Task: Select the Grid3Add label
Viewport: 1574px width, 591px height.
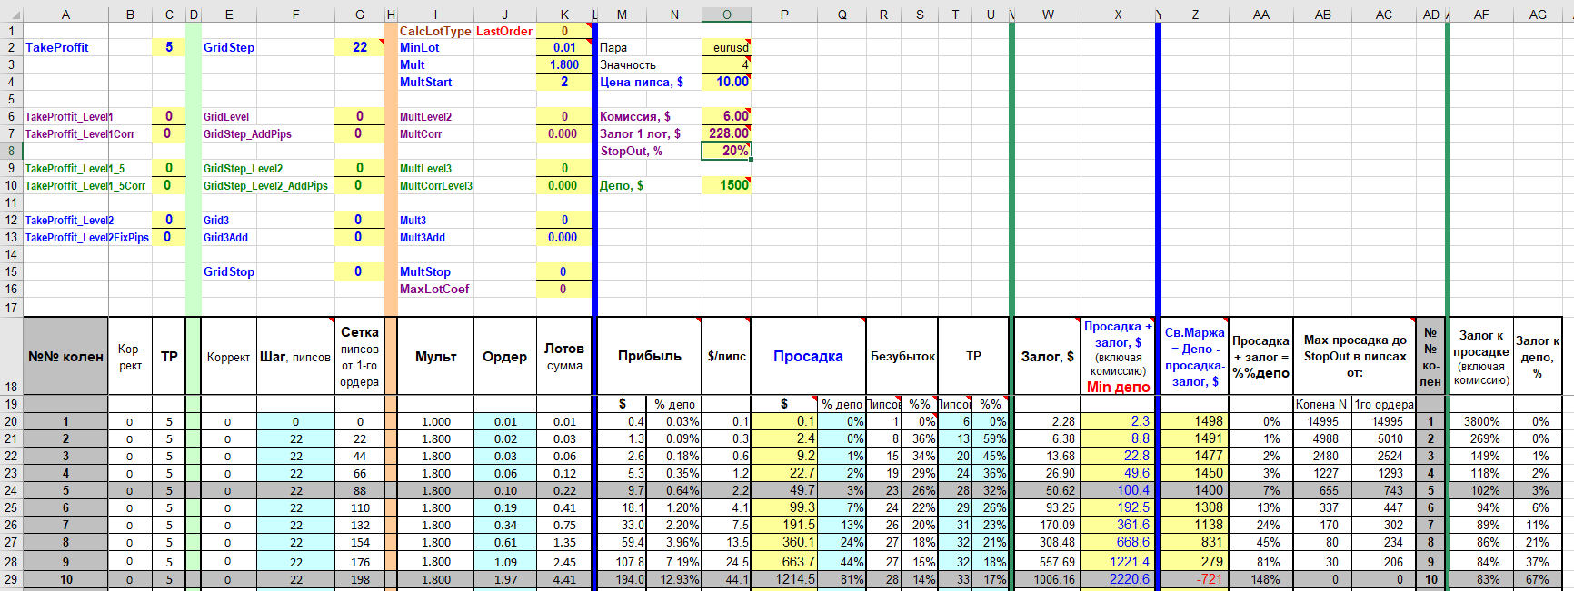Action: click(x=225, y=238)
